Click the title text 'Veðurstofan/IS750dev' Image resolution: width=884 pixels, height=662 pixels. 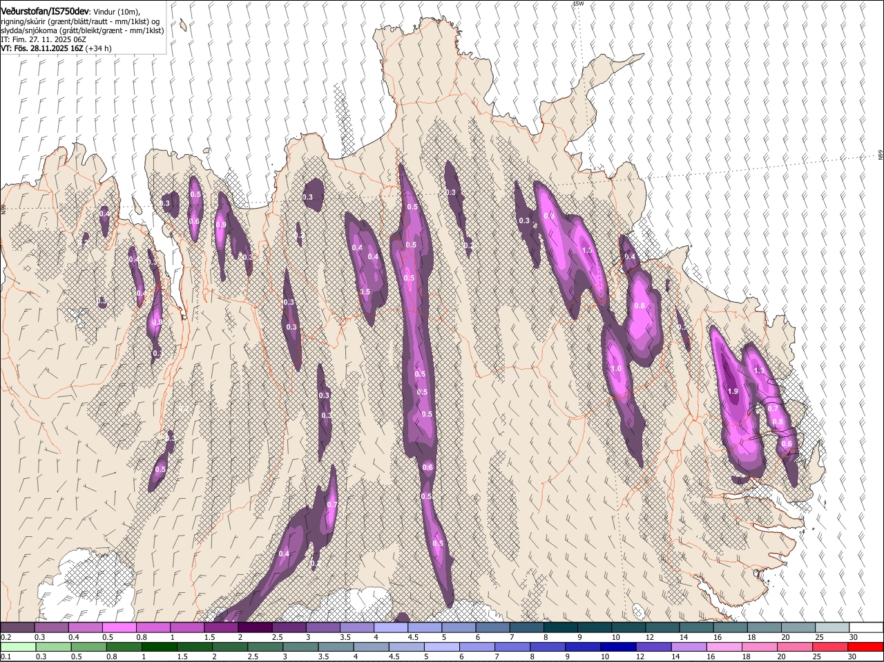[45, 12]
